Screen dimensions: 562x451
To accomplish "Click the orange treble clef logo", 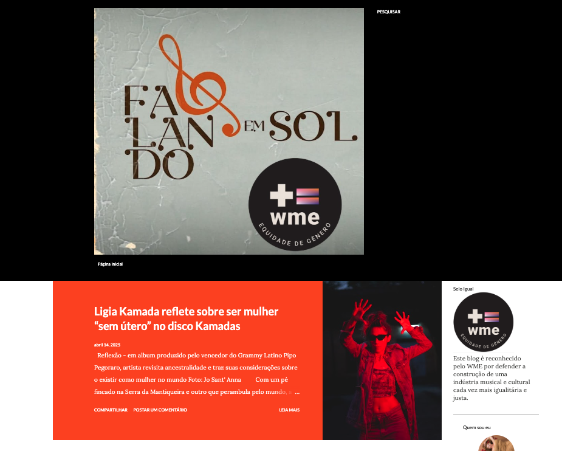I will point(199,85).
